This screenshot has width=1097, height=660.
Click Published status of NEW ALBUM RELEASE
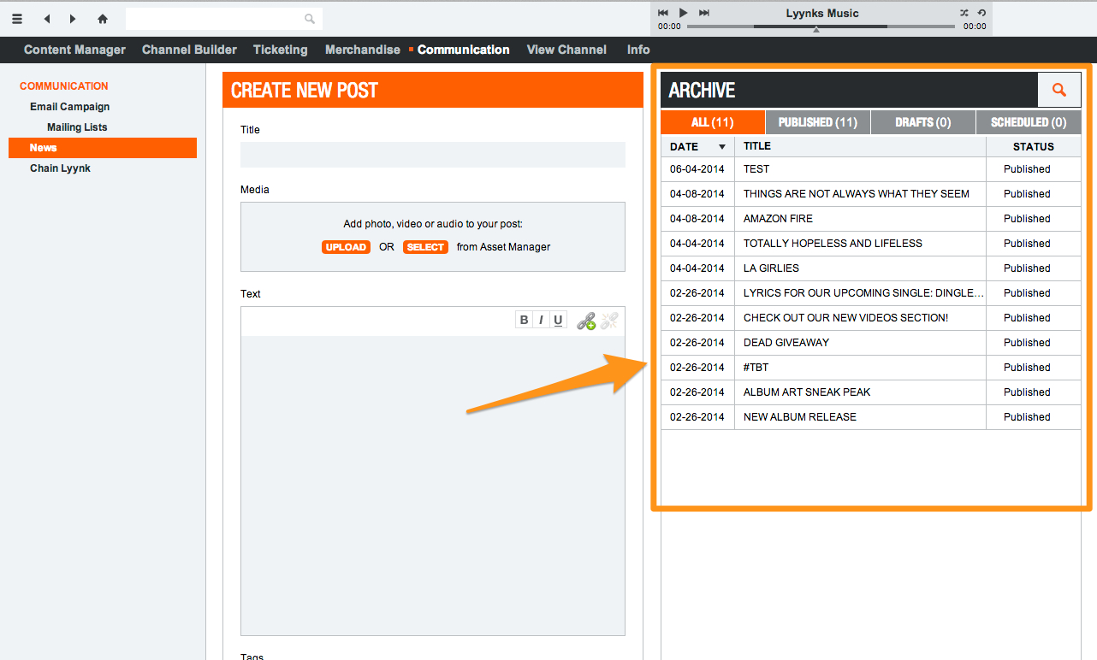(1027, 417)
